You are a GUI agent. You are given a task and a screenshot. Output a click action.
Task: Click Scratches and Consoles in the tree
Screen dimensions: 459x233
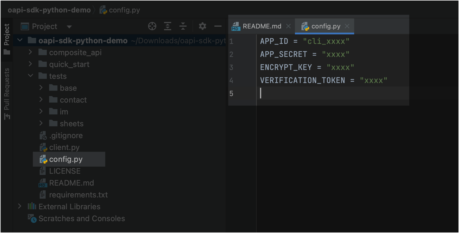tap(82, 218)
